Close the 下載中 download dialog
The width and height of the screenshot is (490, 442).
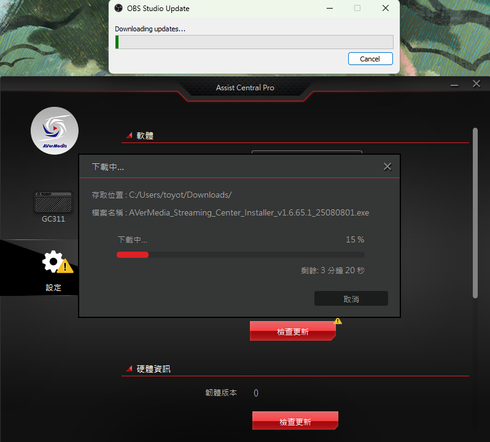[x=387, y=166]
